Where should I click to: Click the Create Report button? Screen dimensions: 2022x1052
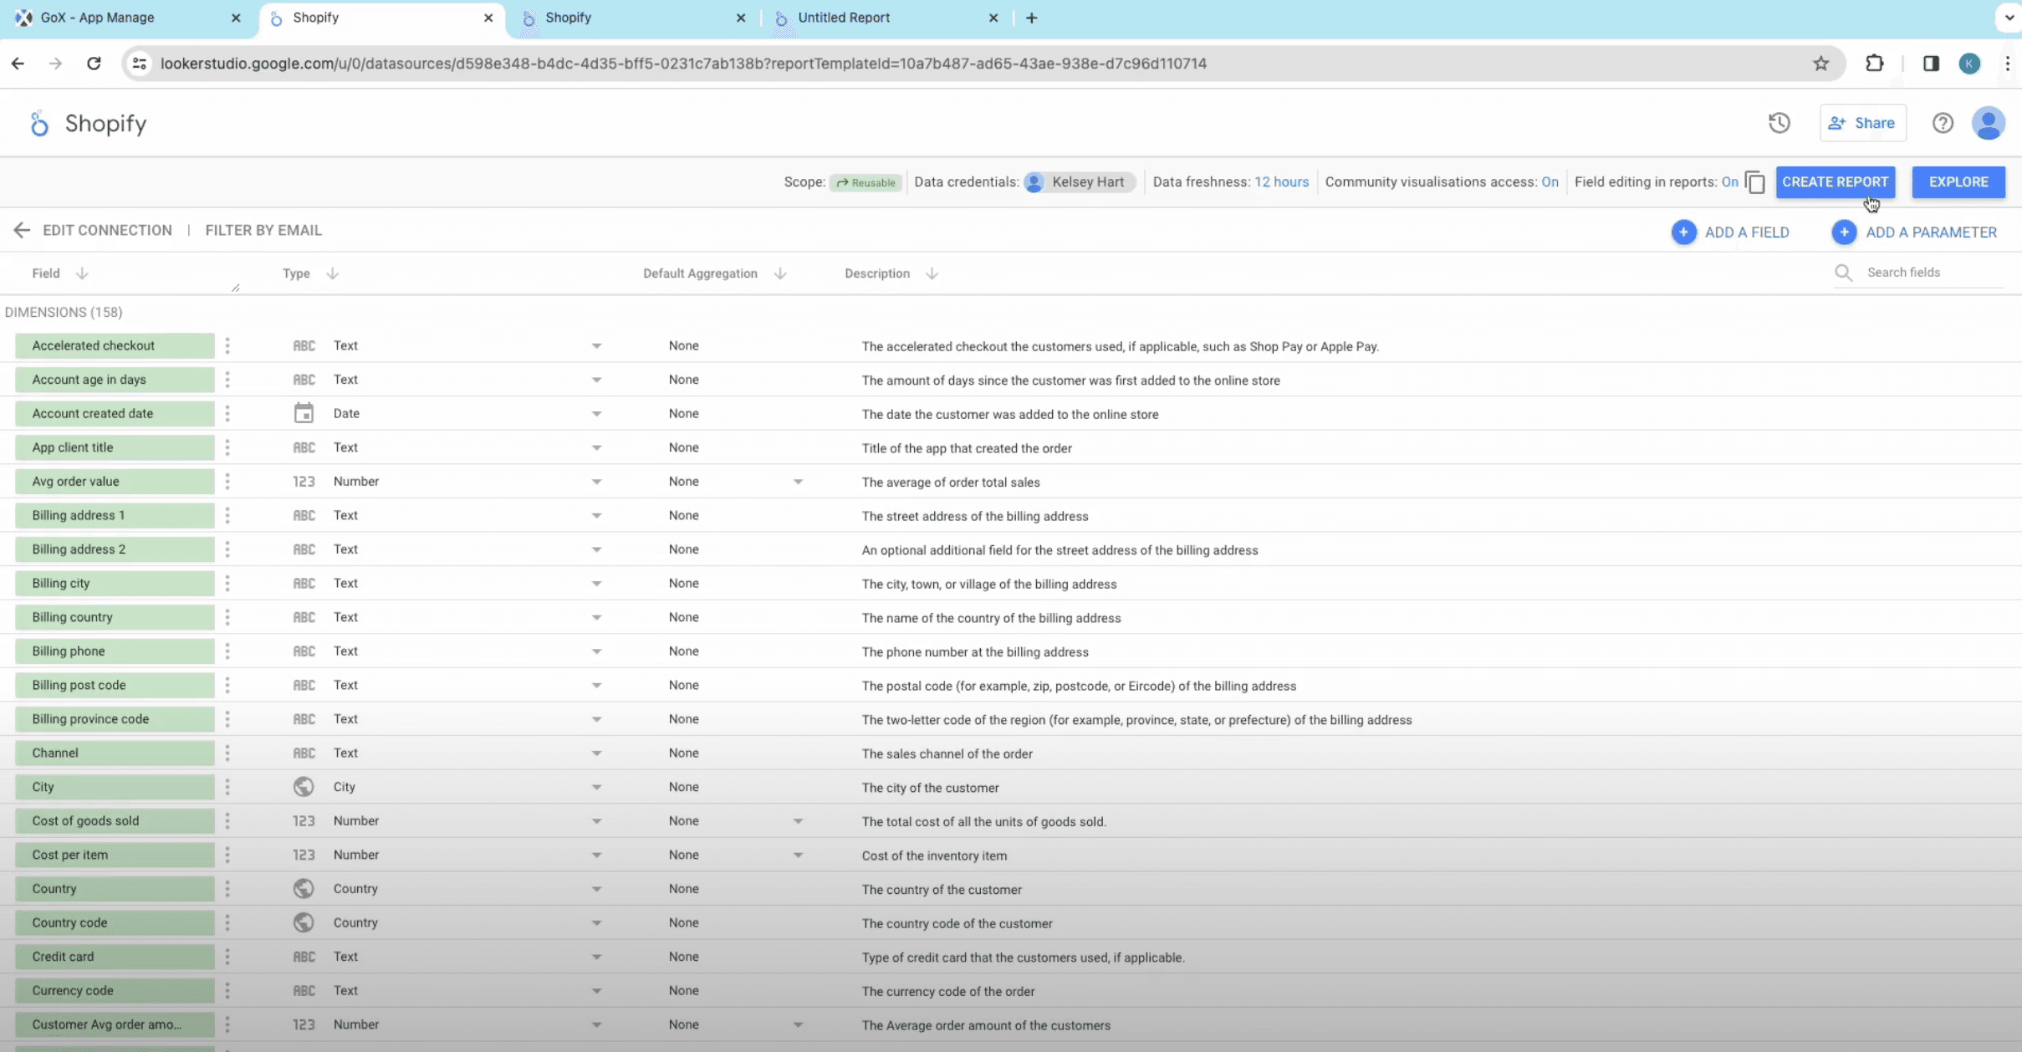(1835, 181)
